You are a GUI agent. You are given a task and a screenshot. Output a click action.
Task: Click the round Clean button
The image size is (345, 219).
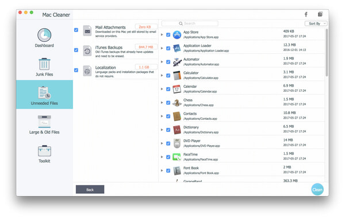(x=317, y=190)
